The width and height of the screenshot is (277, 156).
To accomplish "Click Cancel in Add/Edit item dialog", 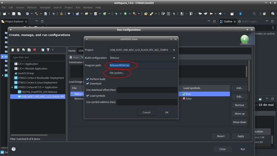I will click(146, 112).
